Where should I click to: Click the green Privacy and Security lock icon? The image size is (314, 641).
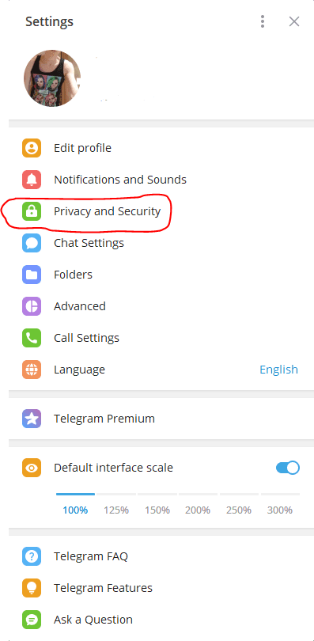tap(32, 211)
